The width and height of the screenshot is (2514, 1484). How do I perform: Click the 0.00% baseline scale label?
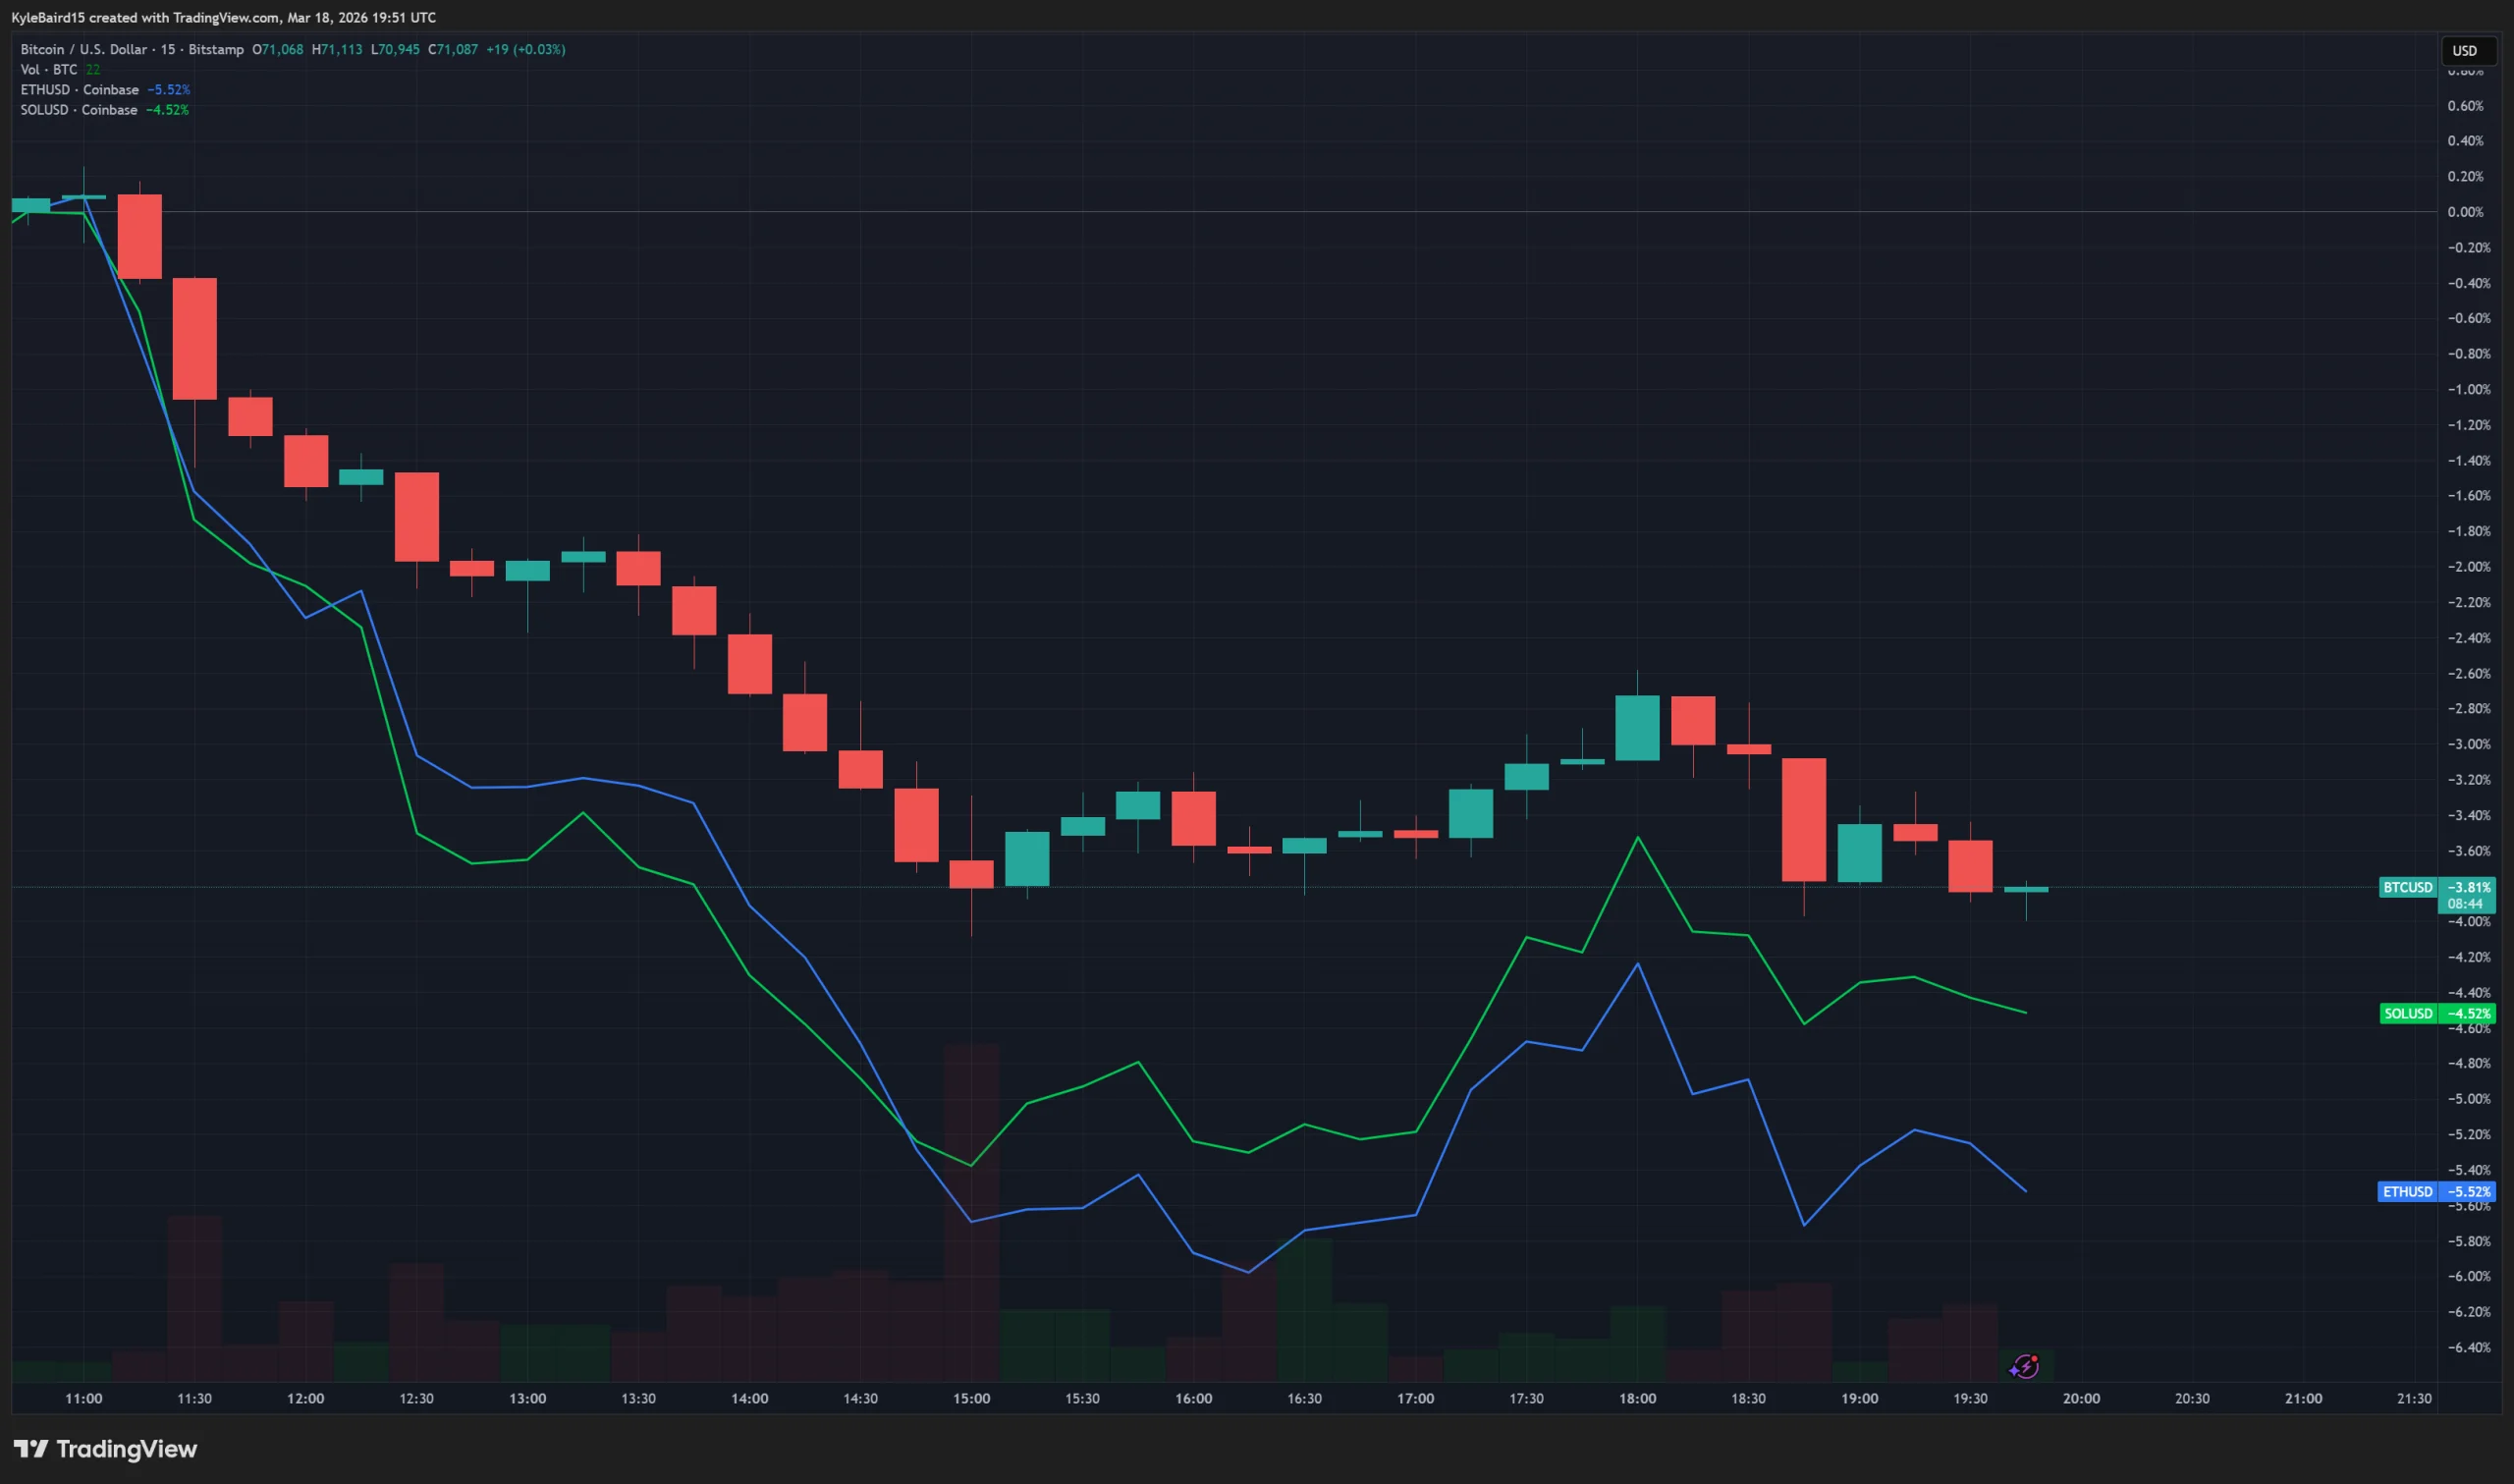[2465, 212]
